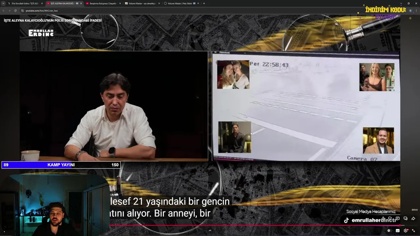Image resolution: width=420 pixels, height=236 pixels.
Task: Expand player controls with bottom chevron
Action: (210, 230)
